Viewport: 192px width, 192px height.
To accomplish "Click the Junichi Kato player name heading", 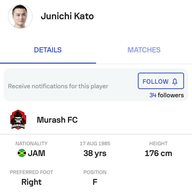I will pyautogui.click(x=67, y=16).
